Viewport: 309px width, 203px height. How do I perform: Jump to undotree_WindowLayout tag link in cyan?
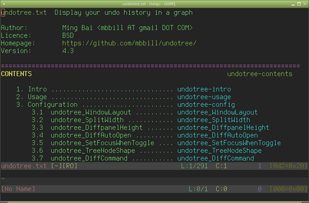pyautogui.click(x=217, y=112)
